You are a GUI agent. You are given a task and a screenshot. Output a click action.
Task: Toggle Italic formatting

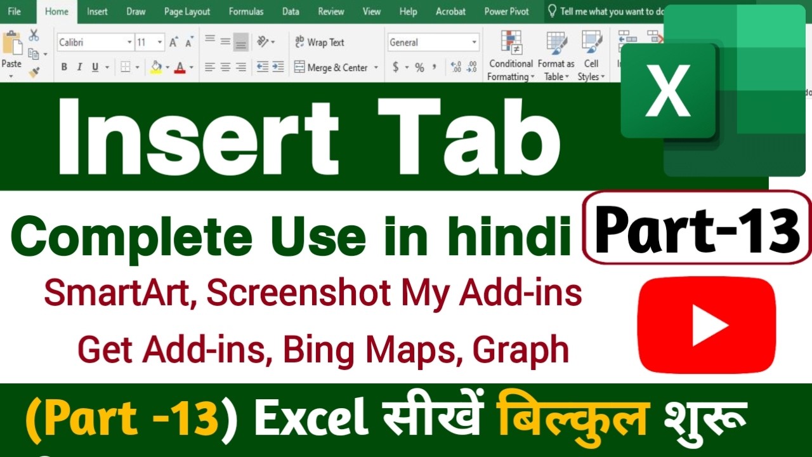(79, 67)
